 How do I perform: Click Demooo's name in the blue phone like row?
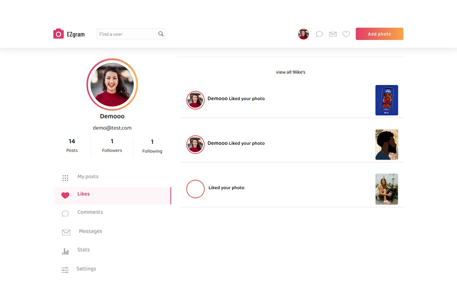point(217,98)
